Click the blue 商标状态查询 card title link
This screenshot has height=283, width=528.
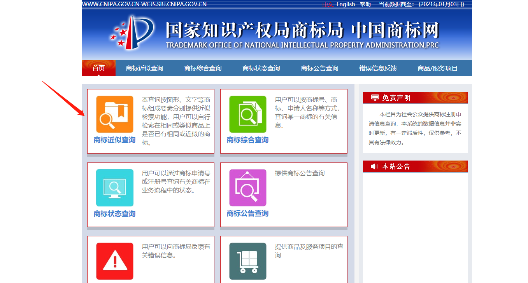[x=114, y=214]
